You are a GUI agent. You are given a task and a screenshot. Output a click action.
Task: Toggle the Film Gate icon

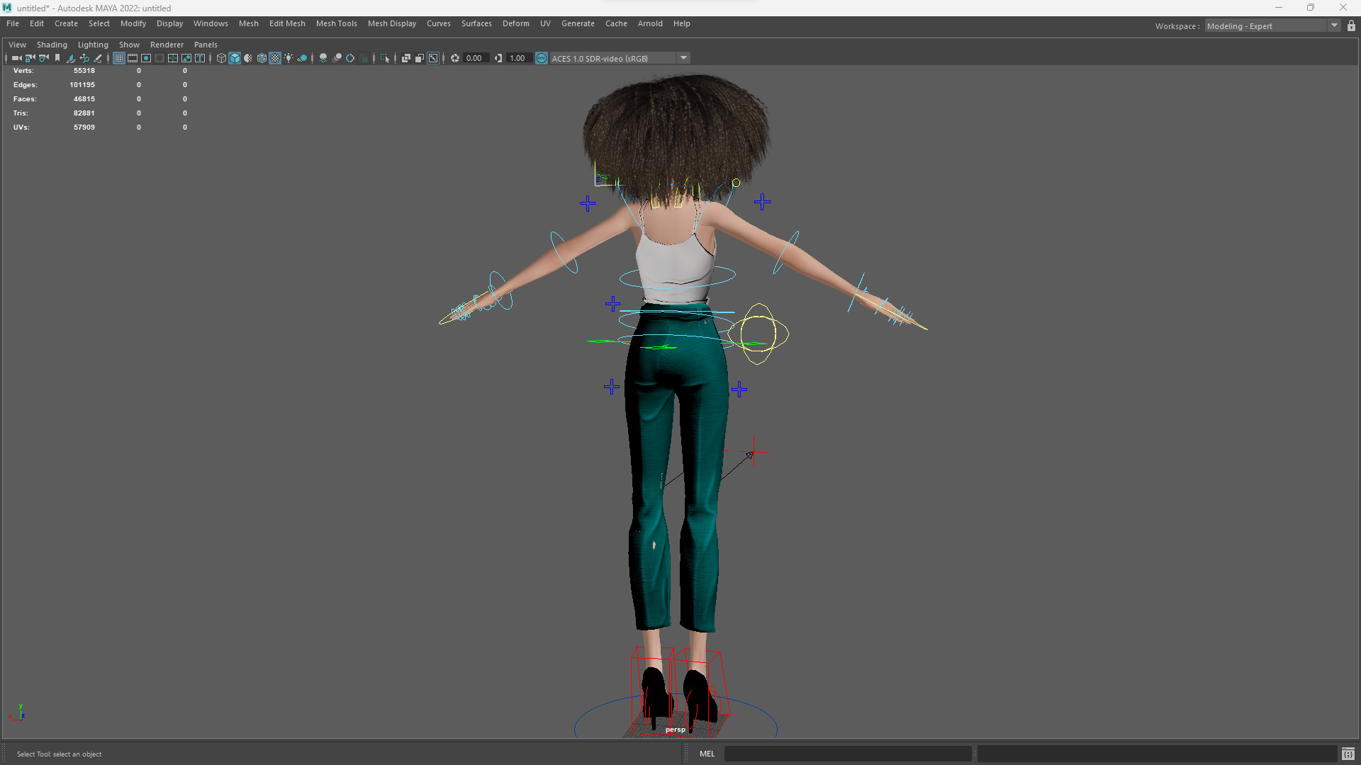(133, 58)
